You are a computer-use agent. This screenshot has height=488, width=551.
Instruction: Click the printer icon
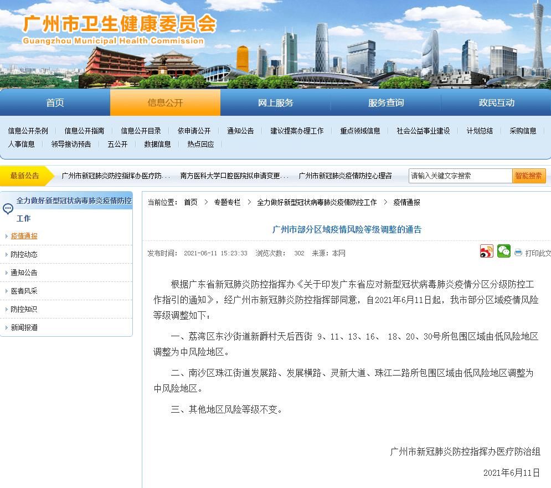click(518, 253)
